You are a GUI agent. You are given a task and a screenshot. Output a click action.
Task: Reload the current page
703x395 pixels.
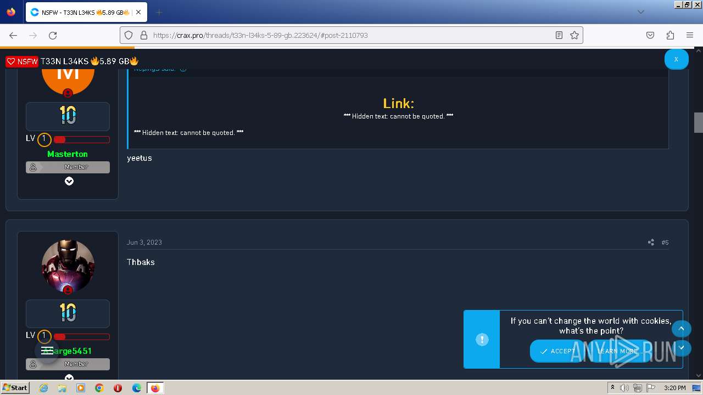point(53,35)
